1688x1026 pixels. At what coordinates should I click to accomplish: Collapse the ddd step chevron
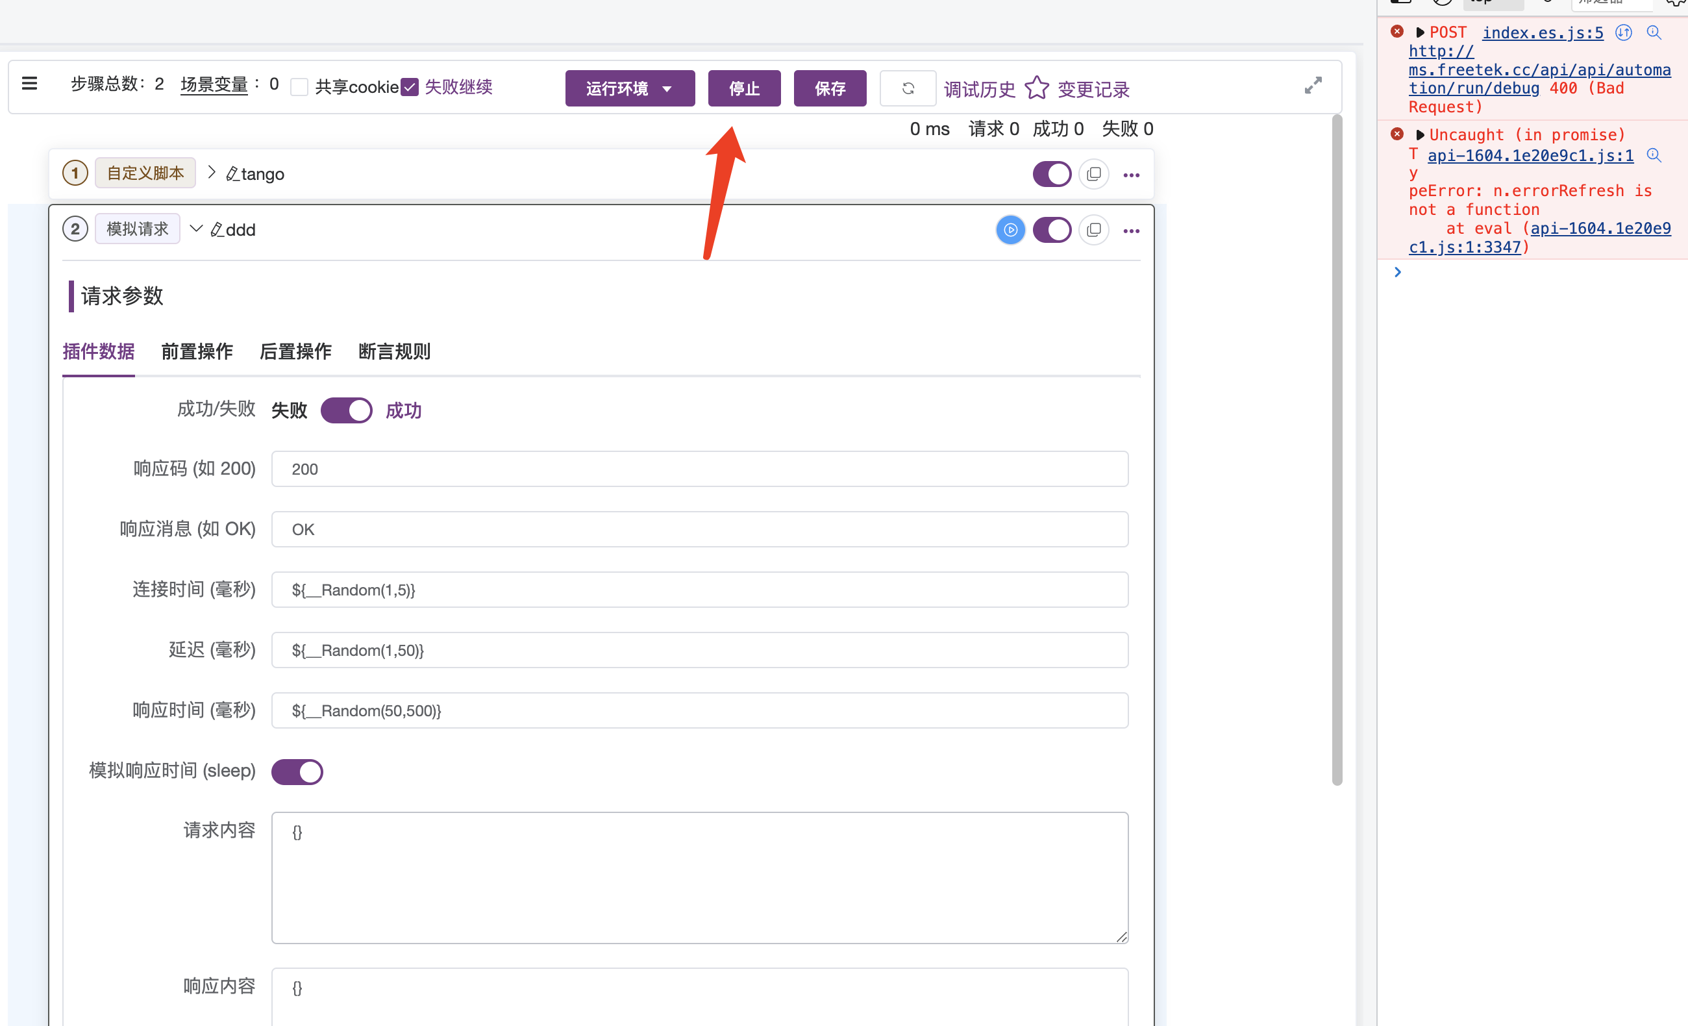(x=196, y=228)
